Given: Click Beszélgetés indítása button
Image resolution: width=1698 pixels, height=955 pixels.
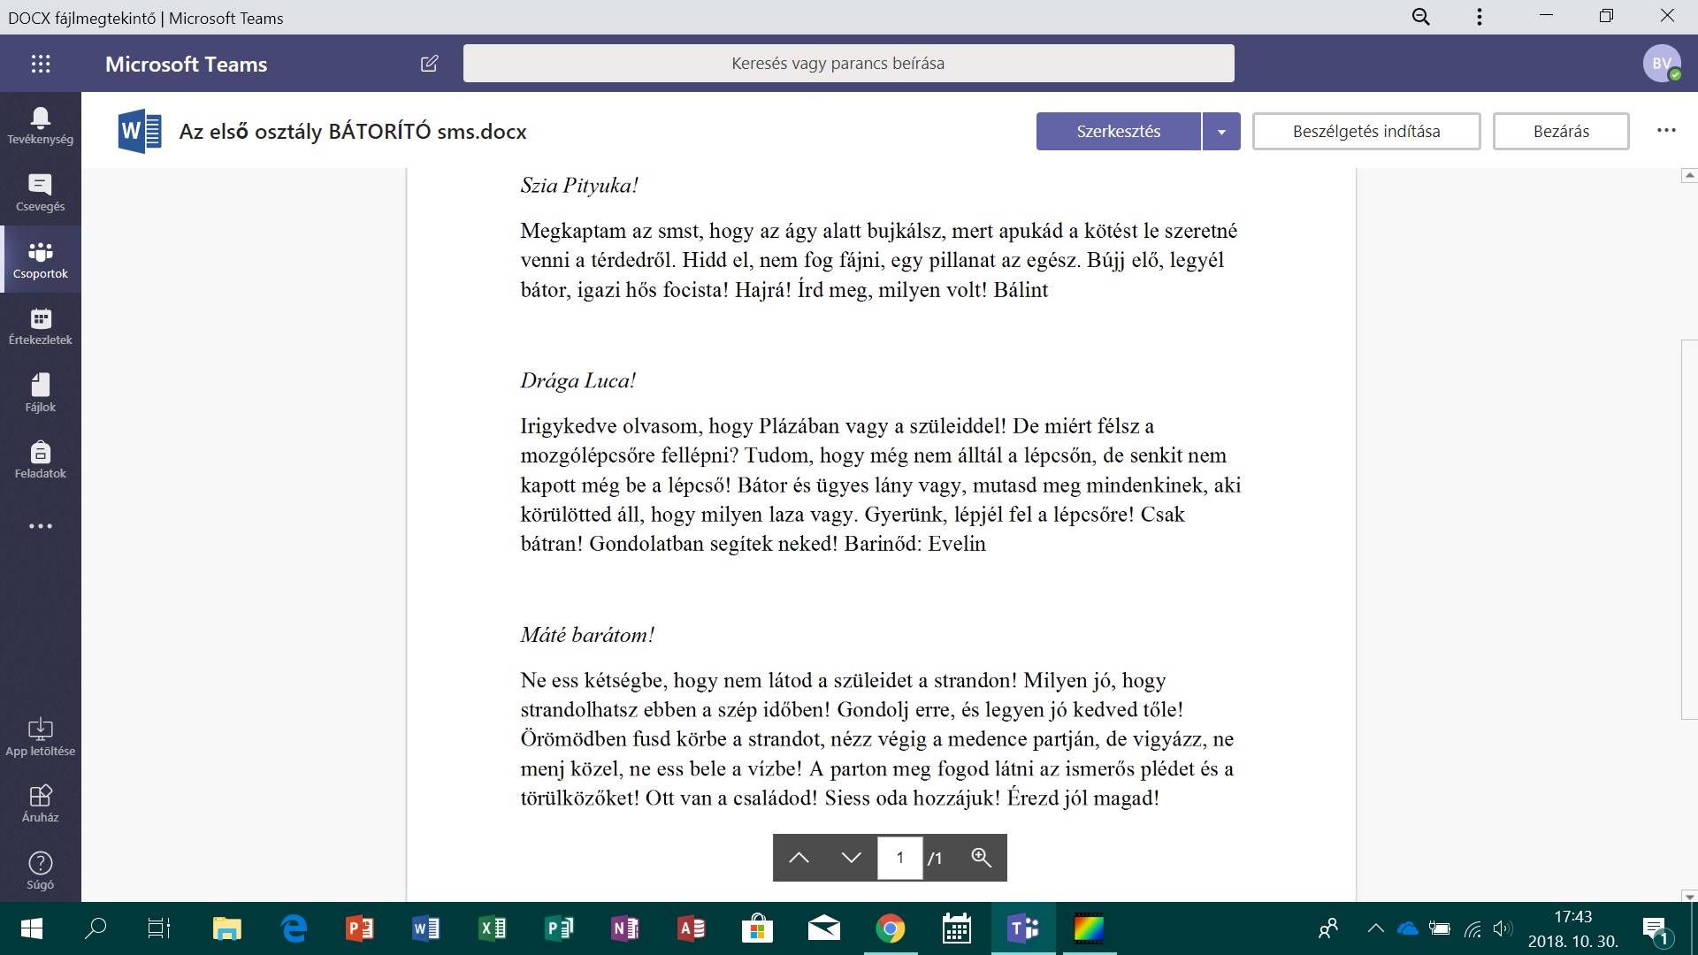Looking at the screenshot, I should [1366, 132].
